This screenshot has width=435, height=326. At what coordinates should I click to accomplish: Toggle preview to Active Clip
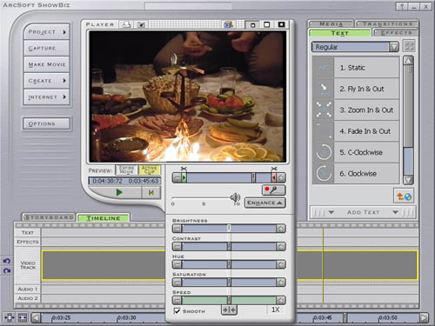(x=150, y=170)
